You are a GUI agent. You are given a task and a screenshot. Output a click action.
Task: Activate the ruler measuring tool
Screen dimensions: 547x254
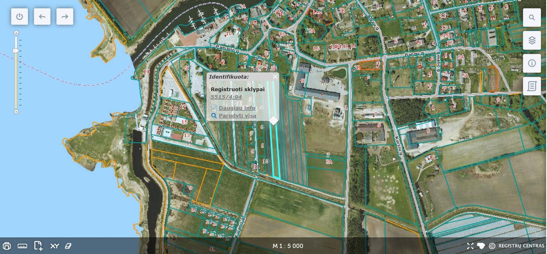tap(22, 246)
